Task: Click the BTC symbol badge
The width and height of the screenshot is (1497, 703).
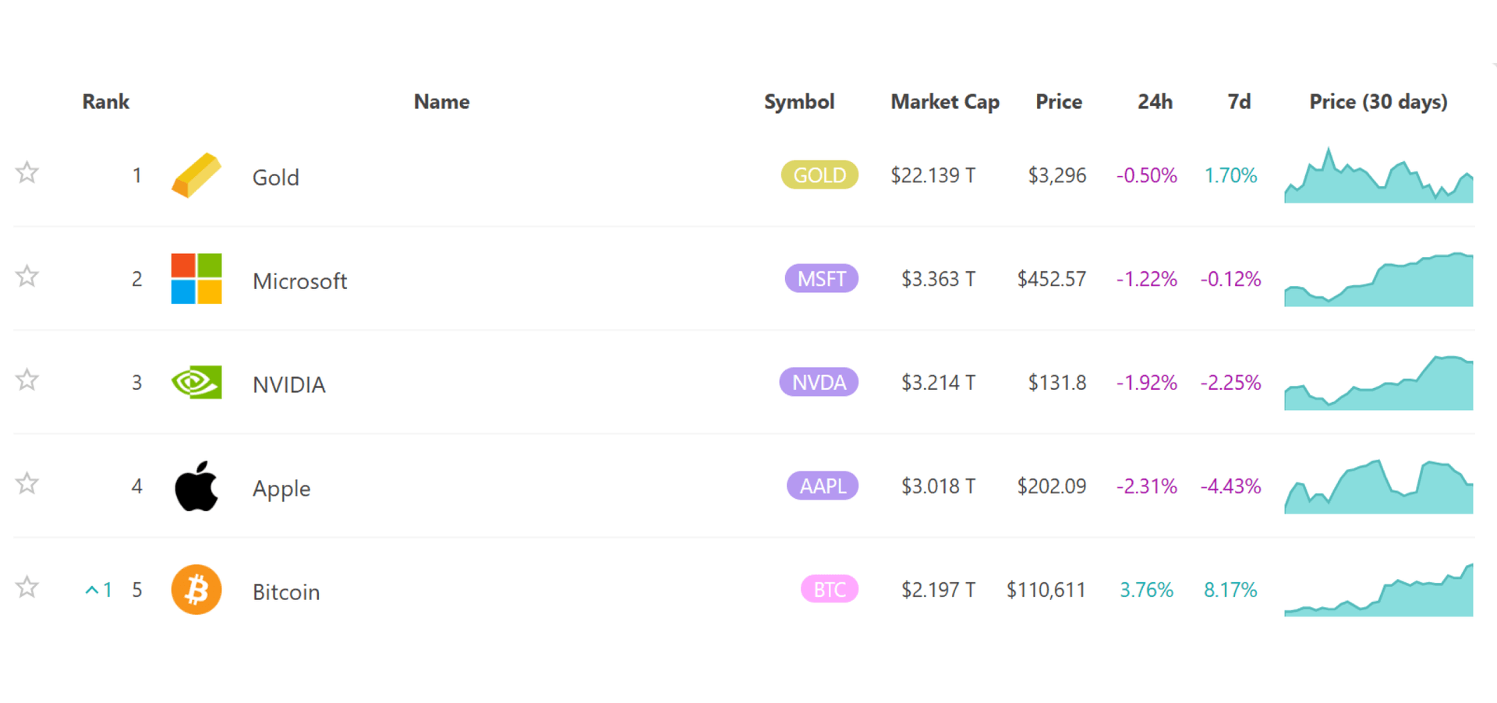Action: [830, 589]
